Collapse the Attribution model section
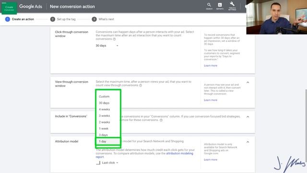307x173 pixels. [248, 142]
